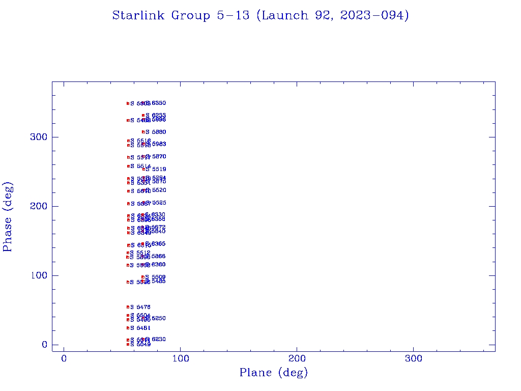Image resolution: width=521 pixels, height=391 pixels.
Task: Select the red marker for S 5880
Action: click(x=143, y=132)
